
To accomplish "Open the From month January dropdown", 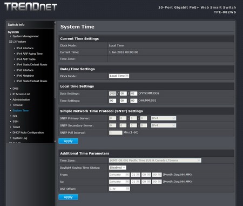I will [119, 175].
